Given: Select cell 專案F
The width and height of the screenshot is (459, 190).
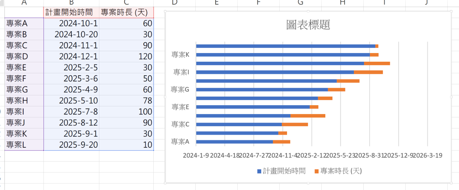Looking at the screenshot, I should [24, 79].
